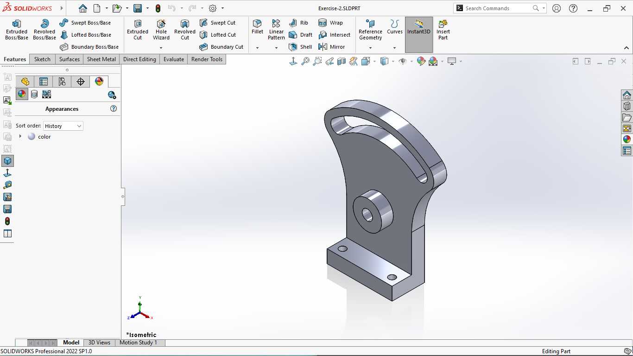Open Sheet Metal ribbon tab
Image resolution: width=633 pixels, height=356 pixels.
[x=101, y=59]
